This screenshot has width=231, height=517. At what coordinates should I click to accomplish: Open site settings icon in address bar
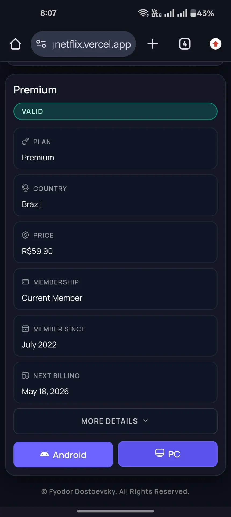(41, 44)
